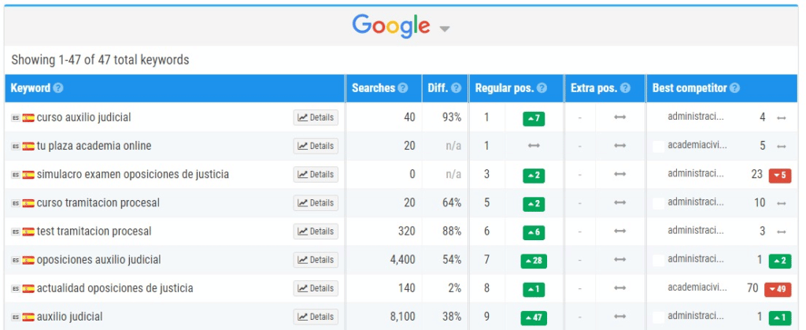Click the help icon next to Searches
This screenshot has height=330, width=806.
tap(403, 88)
